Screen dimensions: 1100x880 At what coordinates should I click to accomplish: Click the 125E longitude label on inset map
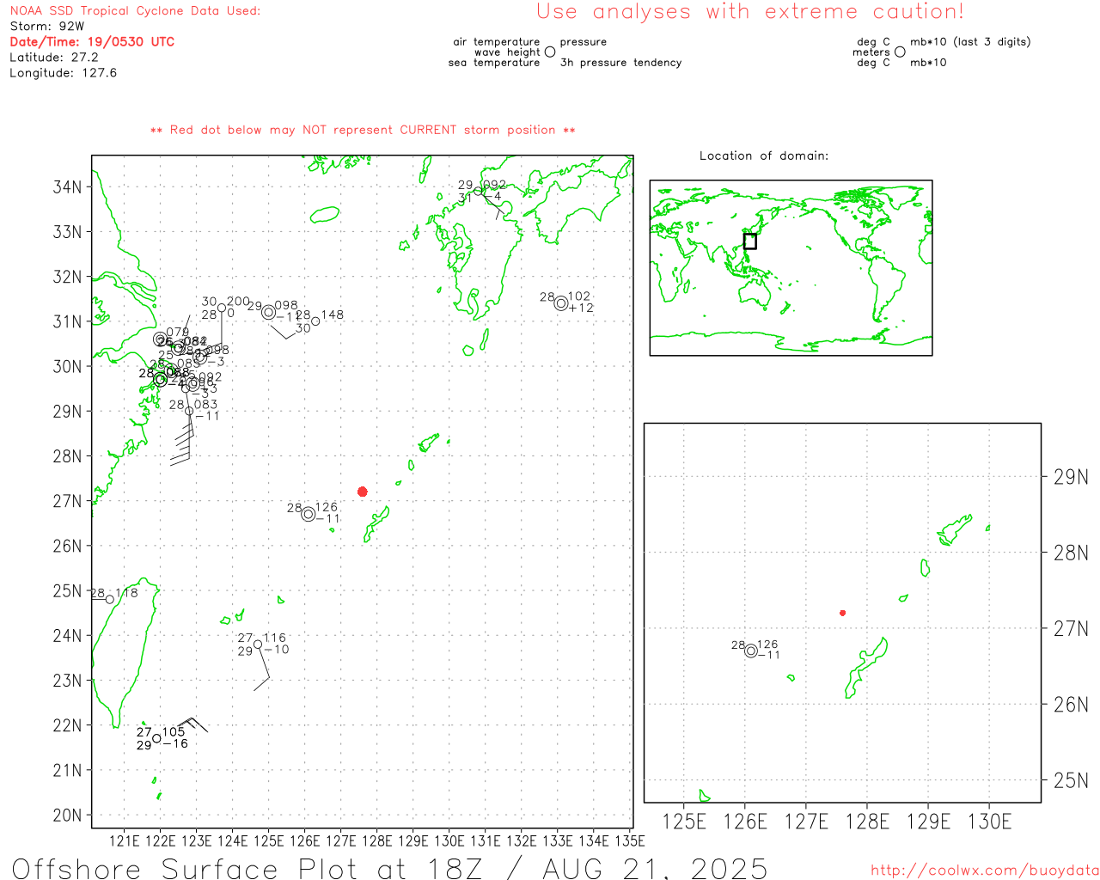684,822
